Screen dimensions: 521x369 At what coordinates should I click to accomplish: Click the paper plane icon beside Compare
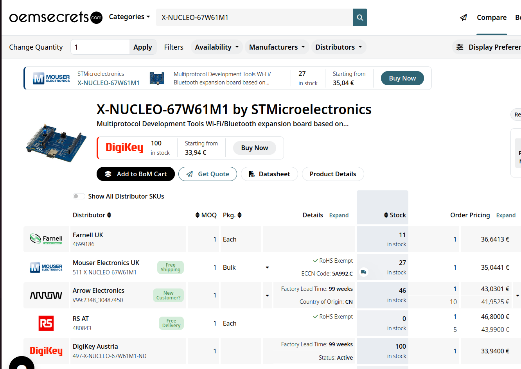pos(464,18)
